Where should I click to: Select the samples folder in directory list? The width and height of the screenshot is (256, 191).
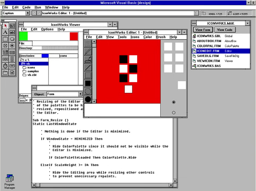point(31,71)
